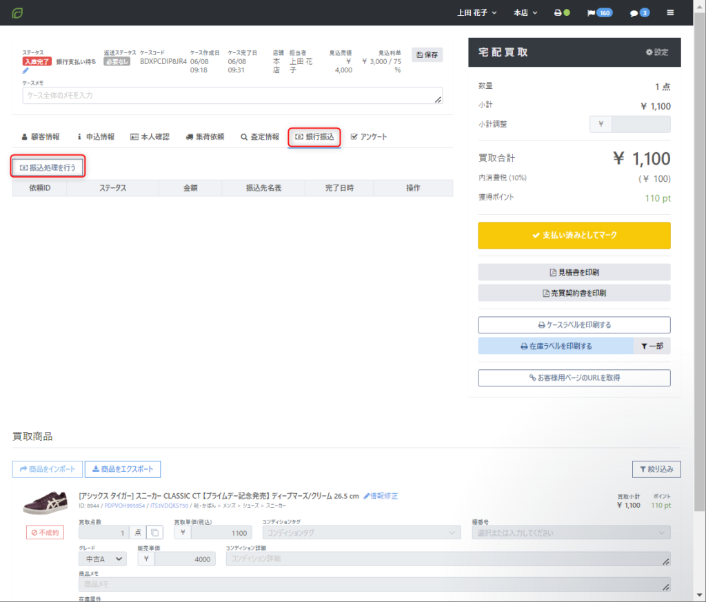Click the 振込処理を行う button
This screenshot has width=706, height=602.
click(x=48, y=167)
